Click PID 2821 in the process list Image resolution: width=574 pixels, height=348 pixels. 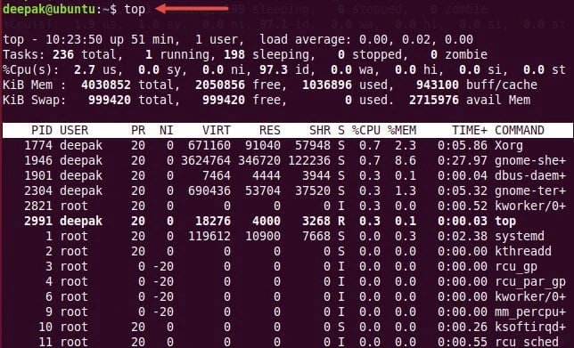point(38,206)
